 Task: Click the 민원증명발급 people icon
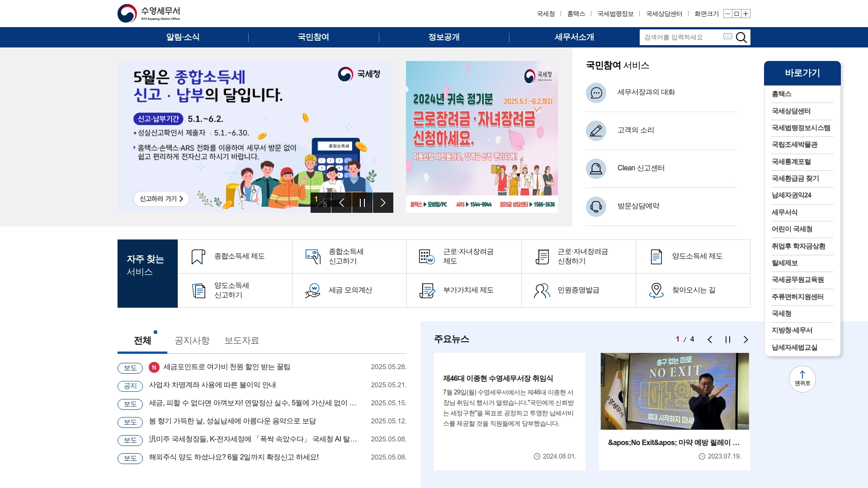[542, 291]
